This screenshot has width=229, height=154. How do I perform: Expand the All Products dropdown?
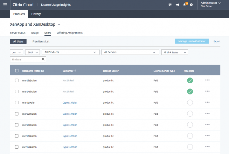[70, 52]
